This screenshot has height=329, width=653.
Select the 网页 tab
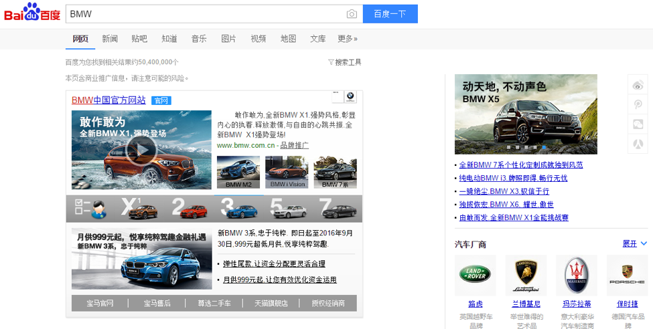coord(80,39)
